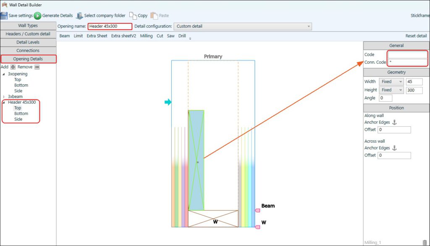Click the Select company folder icon
This screenshot has height=246, width=430.
79,16
